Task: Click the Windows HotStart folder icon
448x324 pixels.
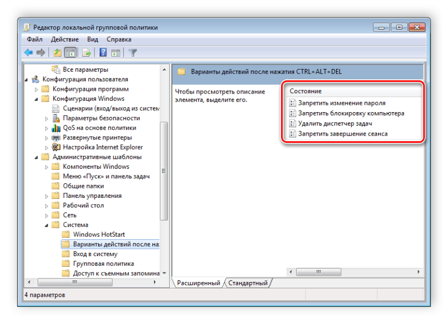Action: point(66,234)
